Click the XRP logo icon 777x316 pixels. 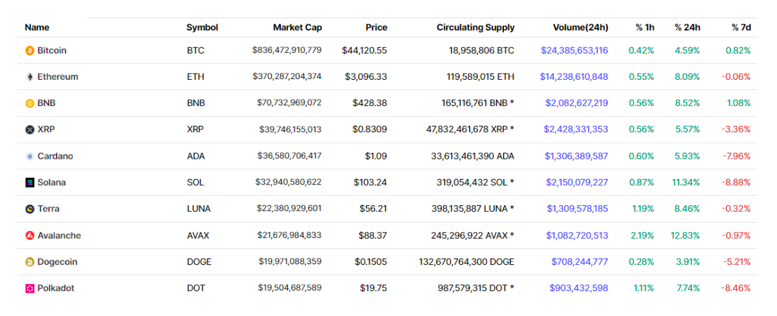tap(30, 130)
